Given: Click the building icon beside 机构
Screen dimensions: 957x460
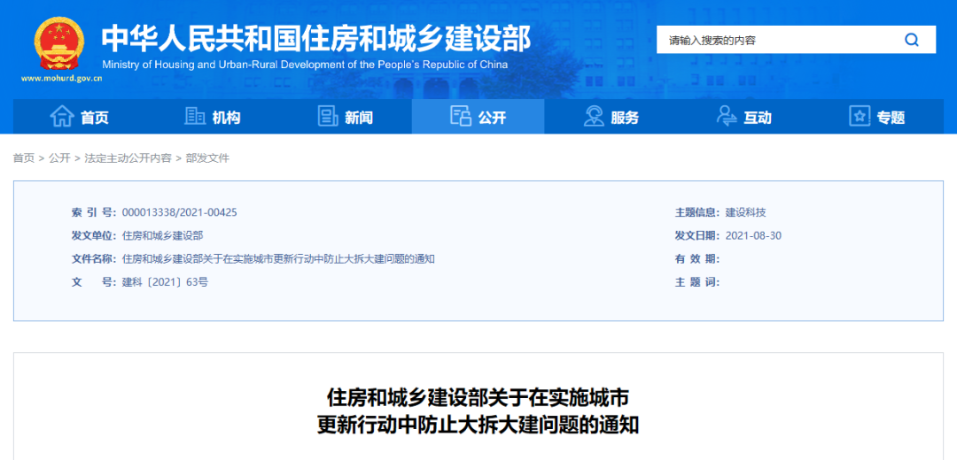Looking at the screenshot, I should 195,117.
